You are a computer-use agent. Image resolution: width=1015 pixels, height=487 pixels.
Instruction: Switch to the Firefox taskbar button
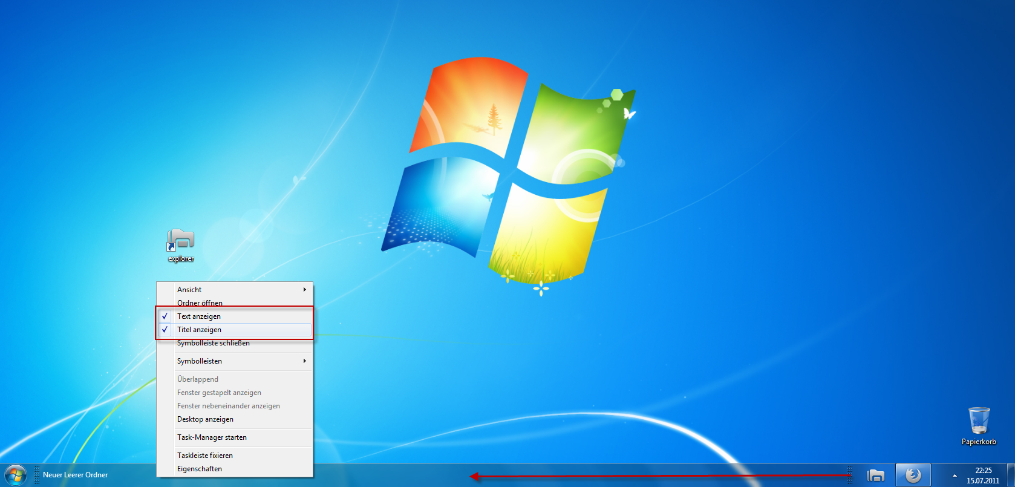[913, 476]
